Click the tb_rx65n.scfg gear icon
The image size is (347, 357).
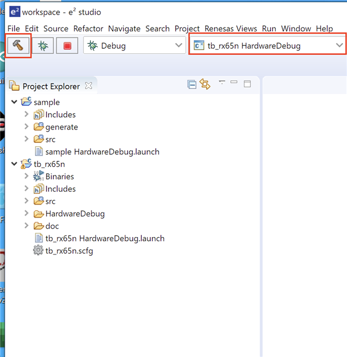38,250
